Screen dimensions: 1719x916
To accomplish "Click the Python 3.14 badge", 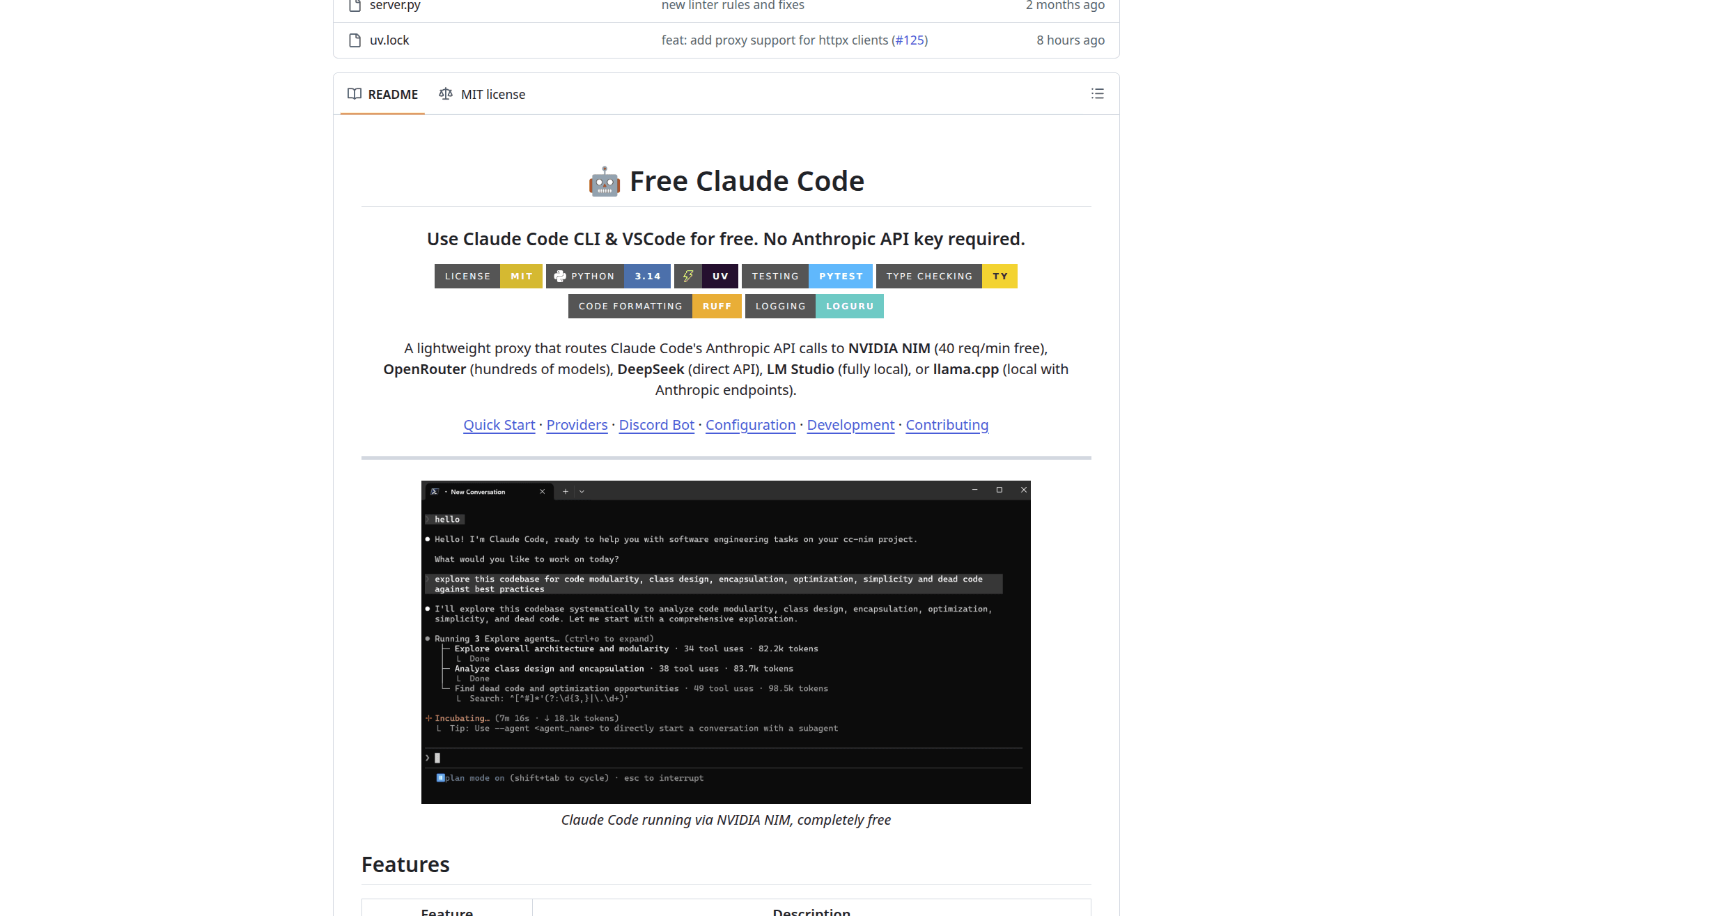I will coord(607,277).
